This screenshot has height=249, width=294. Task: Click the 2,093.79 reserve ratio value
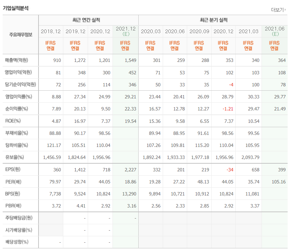250,157
